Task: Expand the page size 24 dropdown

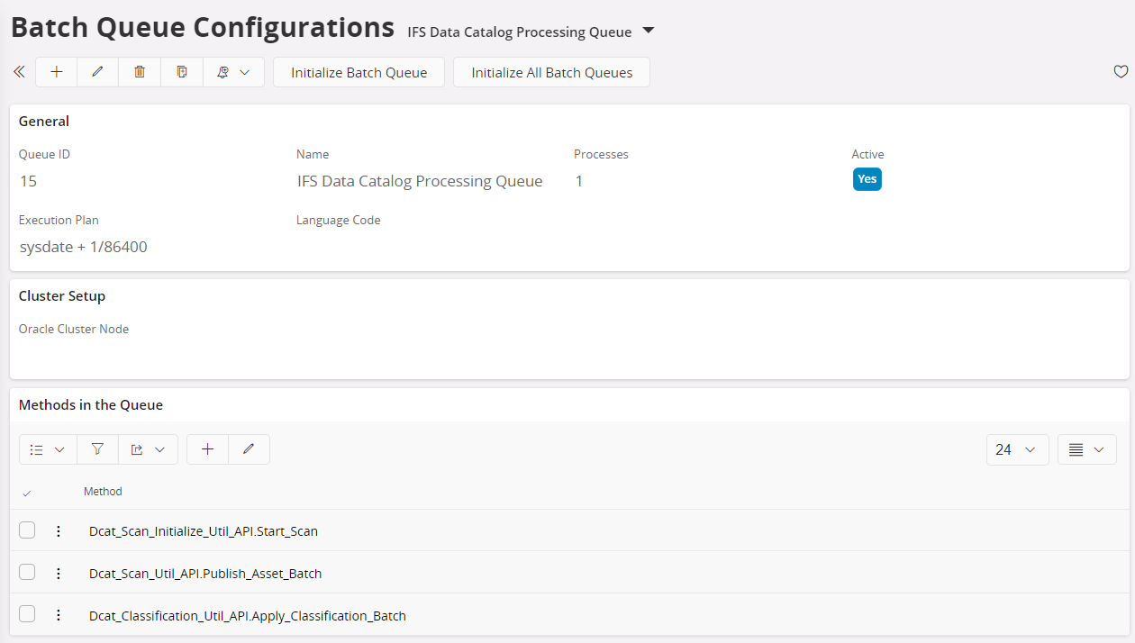Action: point(1017,449)
